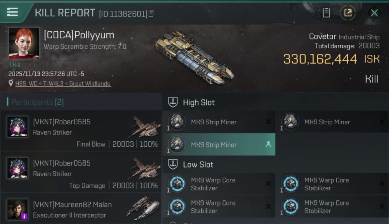
Task: Click the share export icon
Action: (348, 13)
